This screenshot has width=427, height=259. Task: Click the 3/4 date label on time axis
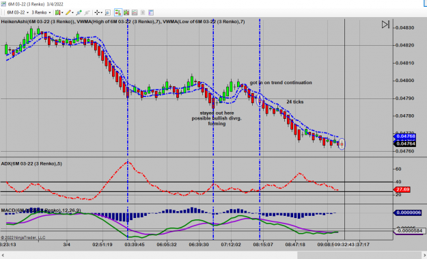[x=67, y=245]
